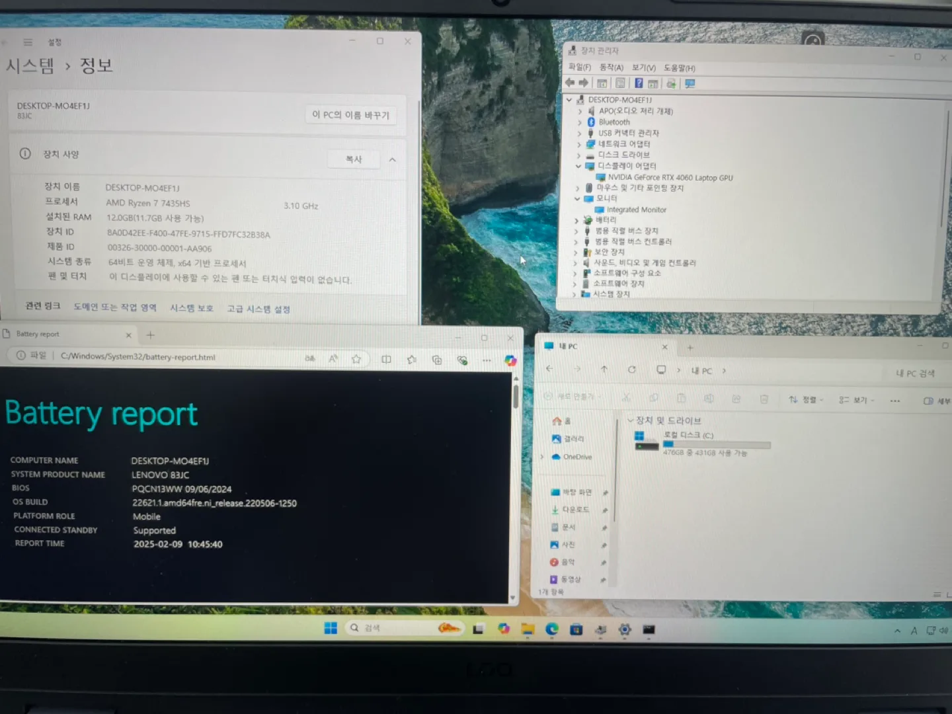Expand the Bluetooth node in Device Manager
952x714 pixels.
pos(580,122)
